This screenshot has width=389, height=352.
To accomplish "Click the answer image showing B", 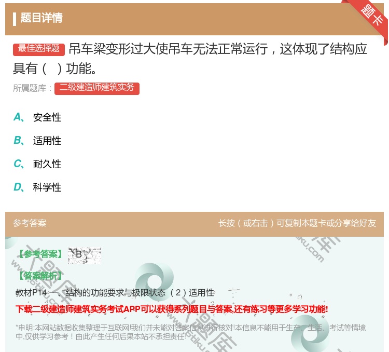I will (x=85, y=255).
